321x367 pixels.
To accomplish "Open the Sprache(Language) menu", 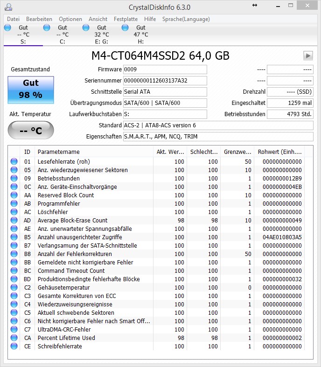I will coord(186,19).
